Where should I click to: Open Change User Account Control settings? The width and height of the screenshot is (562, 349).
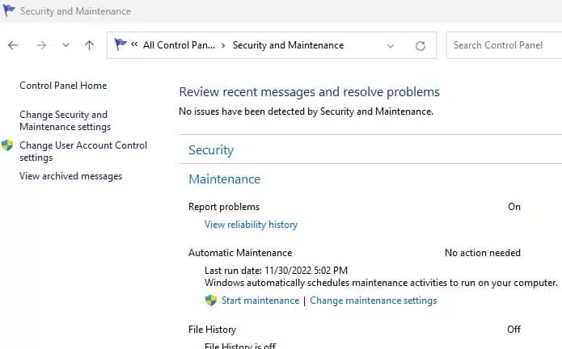click(x=83, y=151)
